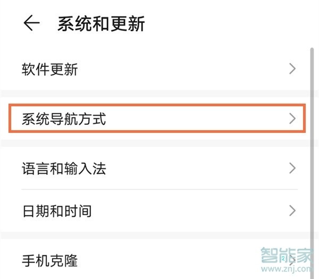Choose the 日期和时间 label
This screenshot has height=279, width=319.
(57, 212)
